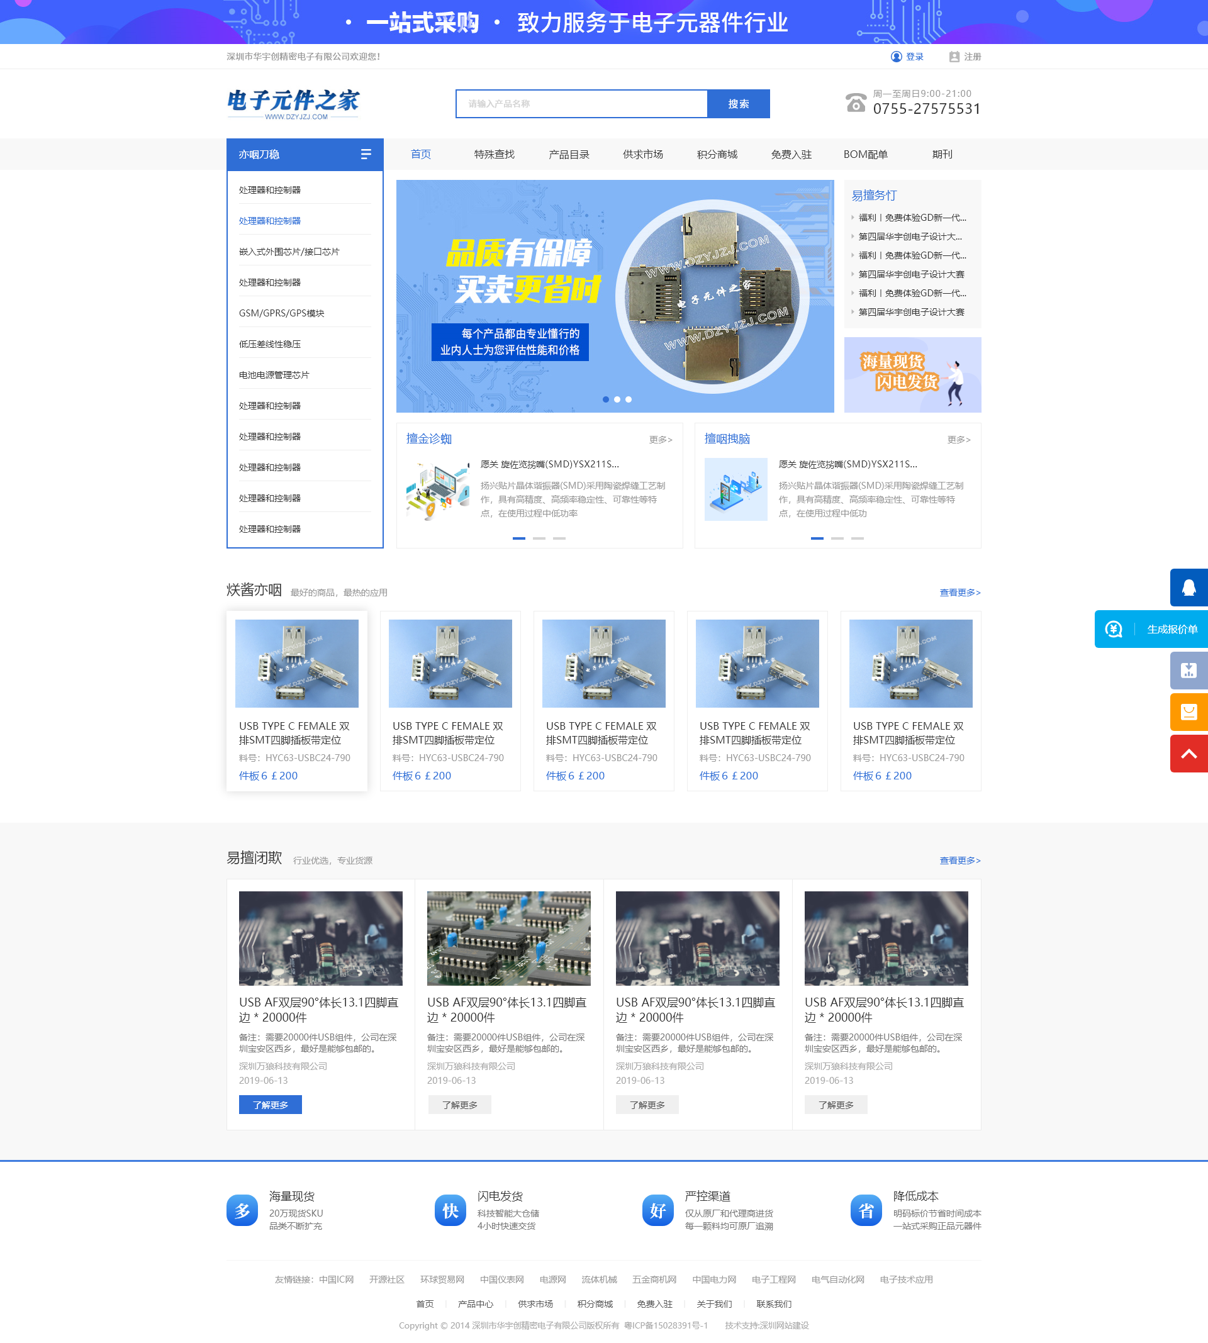The height and width of the screenshot is (1343, 1208).
Task: Open 查看更多 for the supply section
Action: coord(959,861)
